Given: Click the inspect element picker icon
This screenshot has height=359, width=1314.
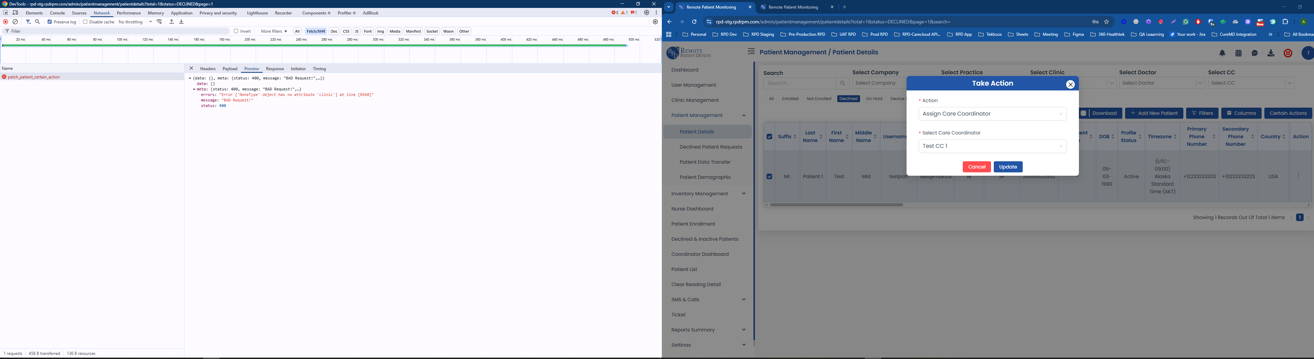Looking at the screenshot, I should [6, 13].
